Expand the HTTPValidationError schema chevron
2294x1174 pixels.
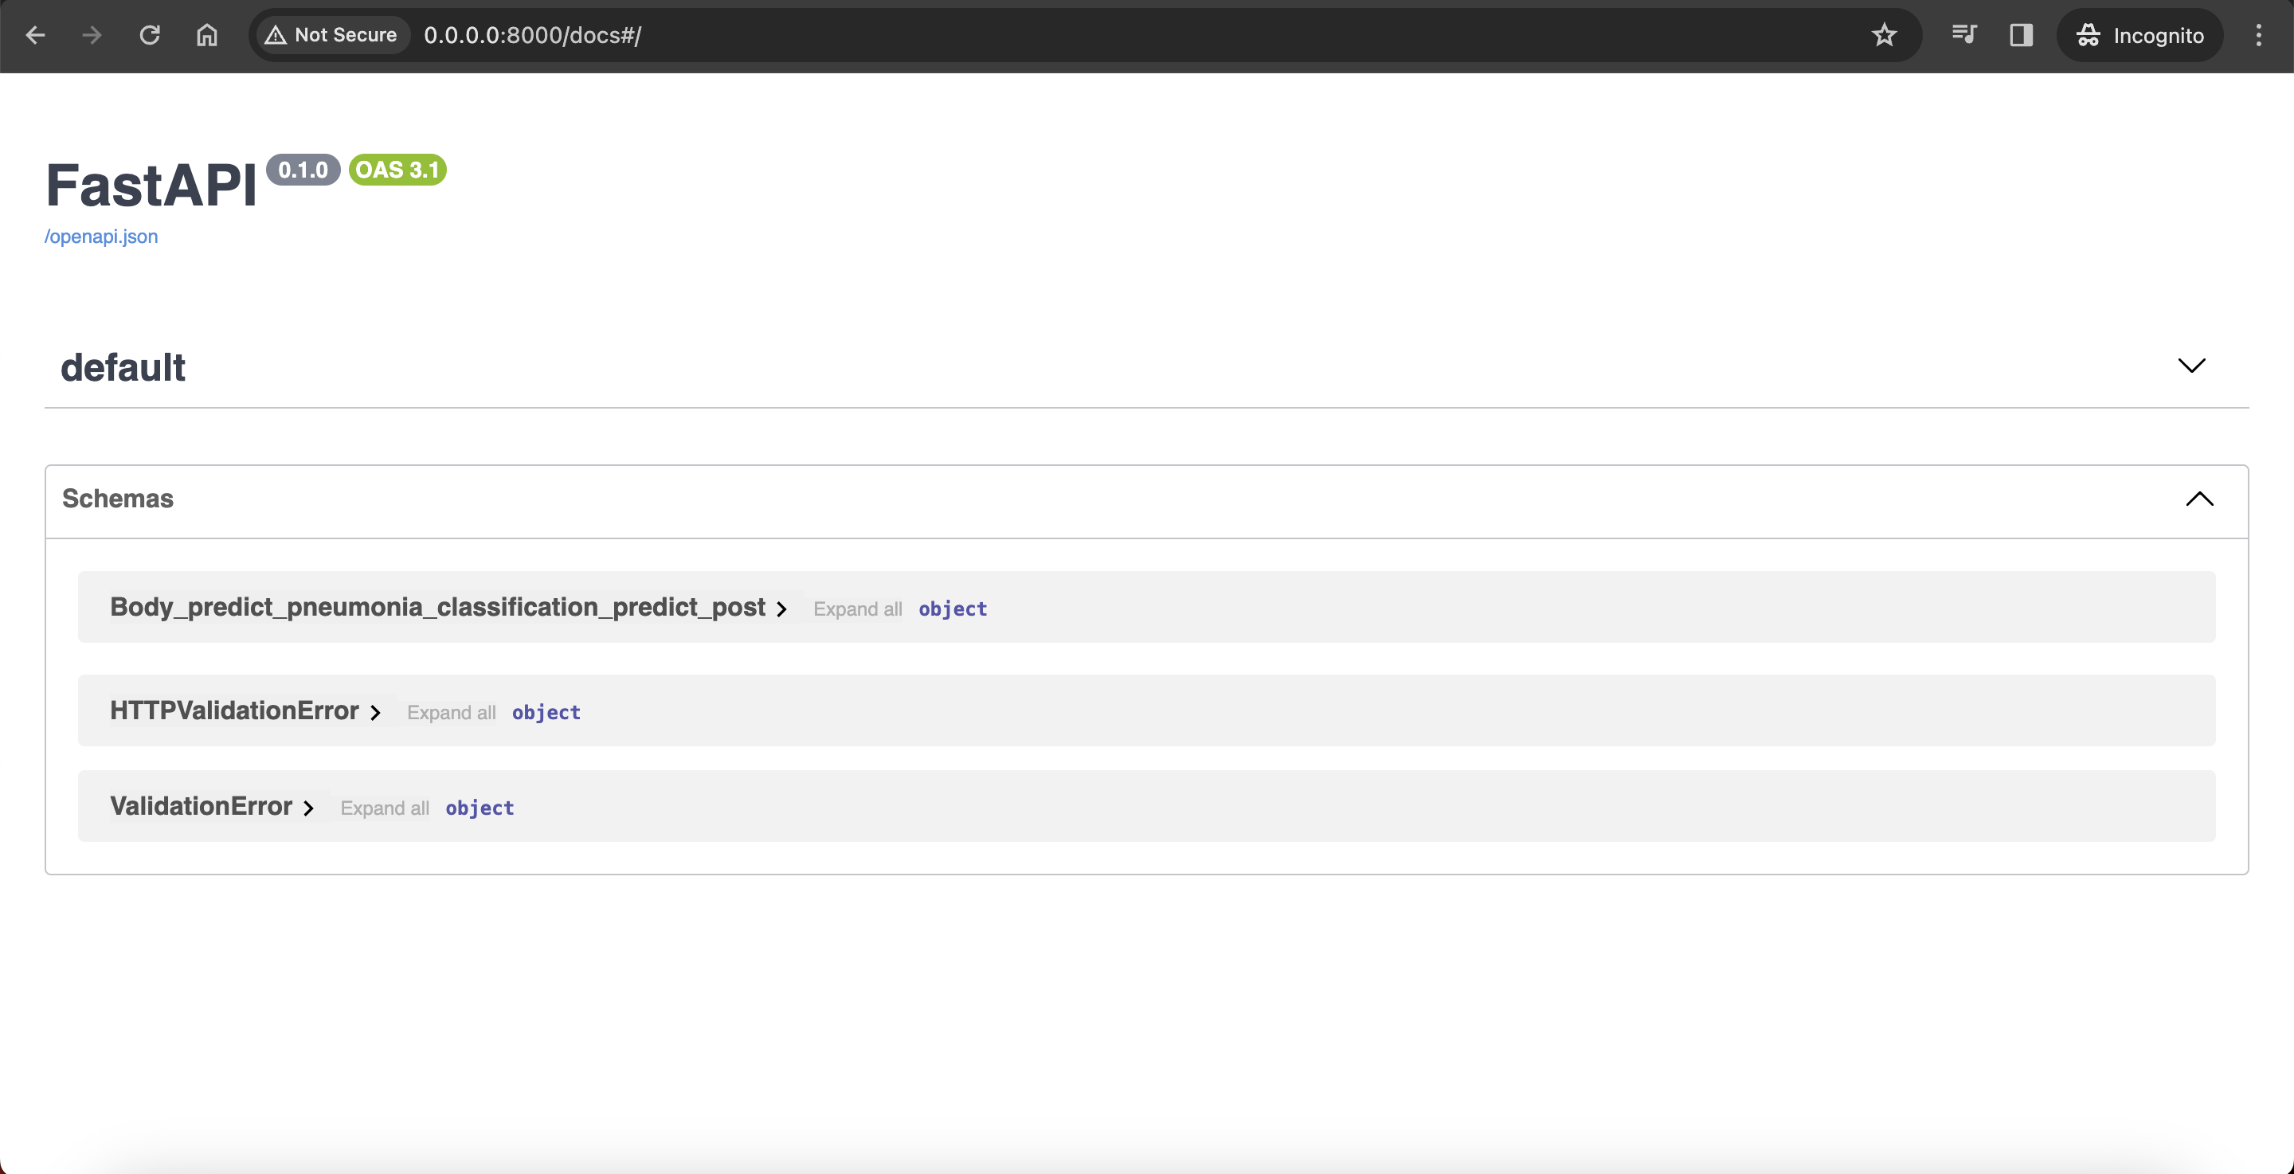click(375, 713)
